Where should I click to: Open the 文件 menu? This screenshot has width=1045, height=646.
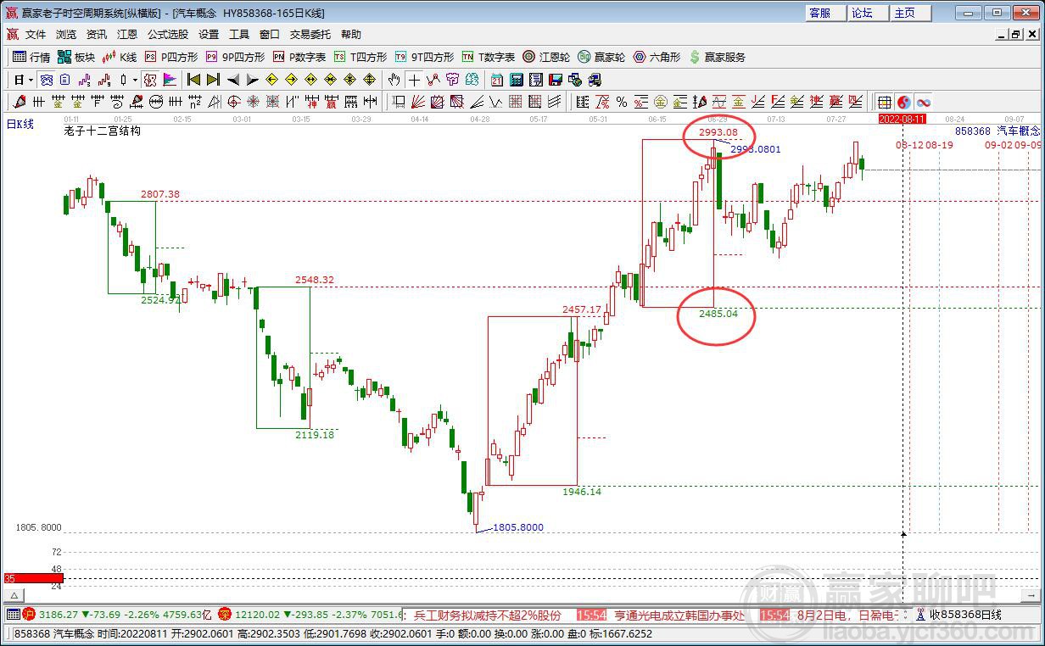[36, 35]
